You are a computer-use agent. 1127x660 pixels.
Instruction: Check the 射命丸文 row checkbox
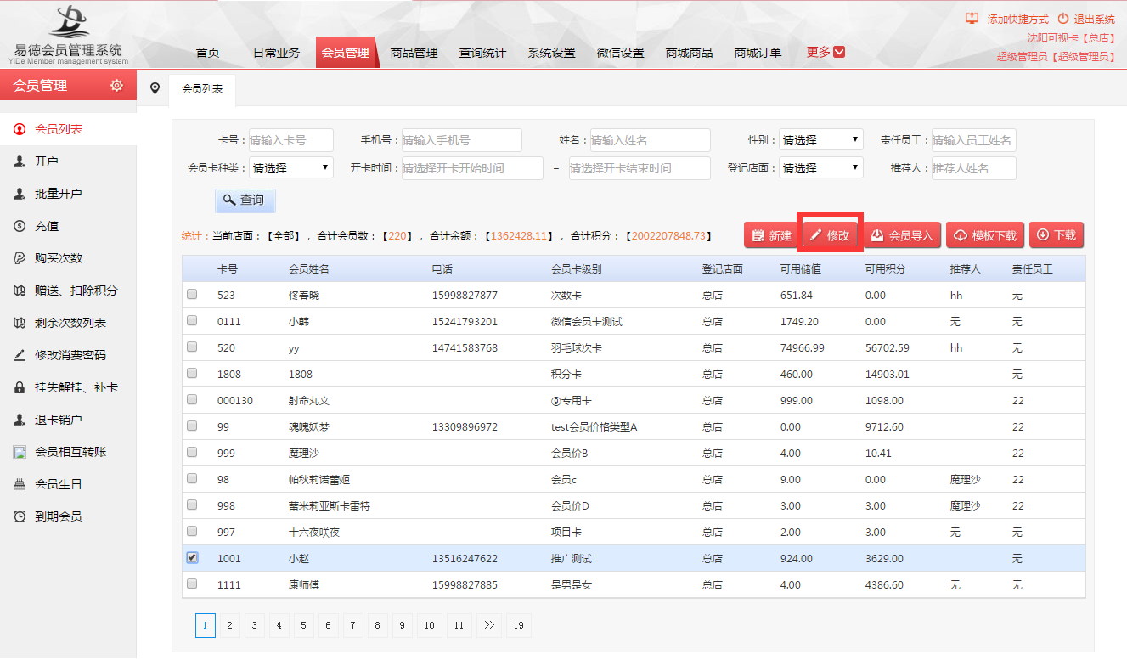[x=192, y=399]
